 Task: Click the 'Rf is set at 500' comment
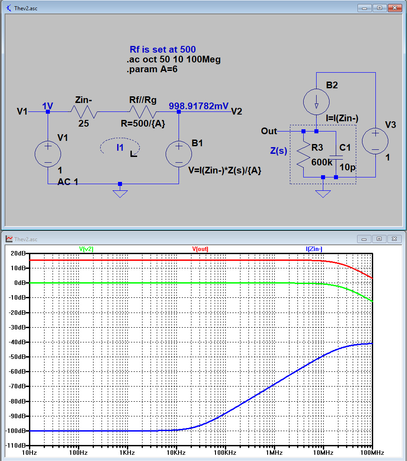pyautogui.click(x=163, y=49)
